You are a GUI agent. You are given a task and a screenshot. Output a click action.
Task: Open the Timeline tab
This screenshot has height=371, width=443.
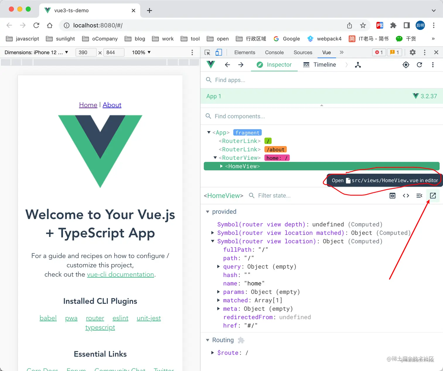click(x=320, y=65)
